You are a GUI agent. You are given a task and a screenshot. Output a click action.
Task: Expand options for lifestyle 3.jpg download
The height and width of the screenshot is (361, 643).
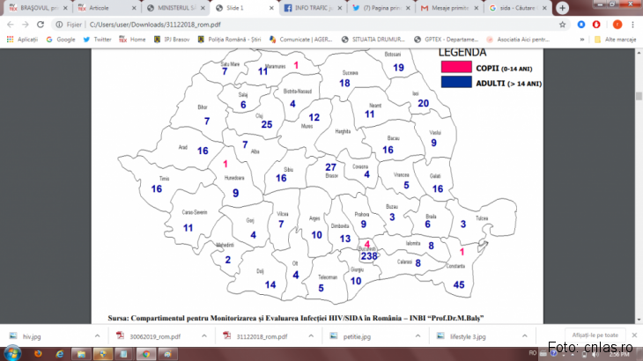(x=524, y=336)
